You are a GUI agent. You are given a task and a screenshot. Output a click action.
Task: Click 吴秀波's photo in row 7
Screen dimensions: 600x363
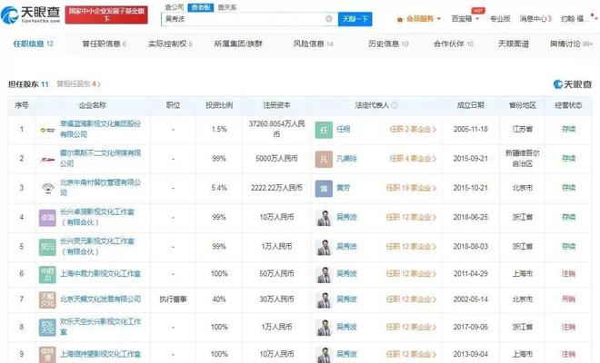(324, 300)
